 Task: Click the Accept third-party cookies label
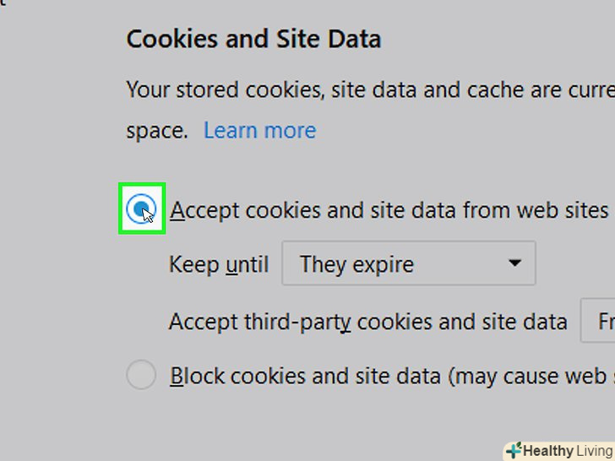(x=367, y=322)
